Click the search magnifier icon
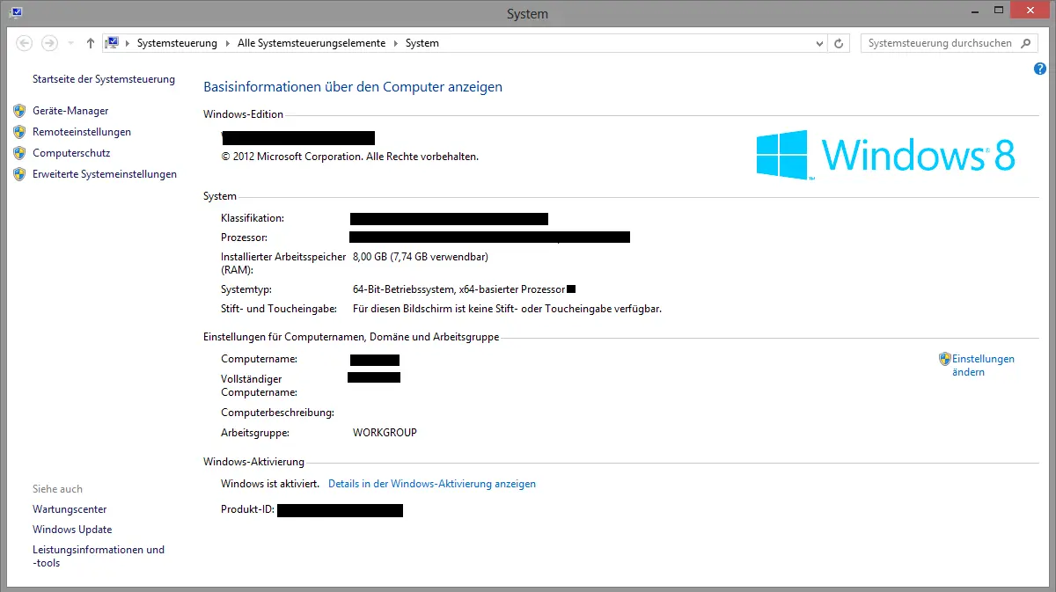Viewport: 1056px width, 592px height. 1025,43
